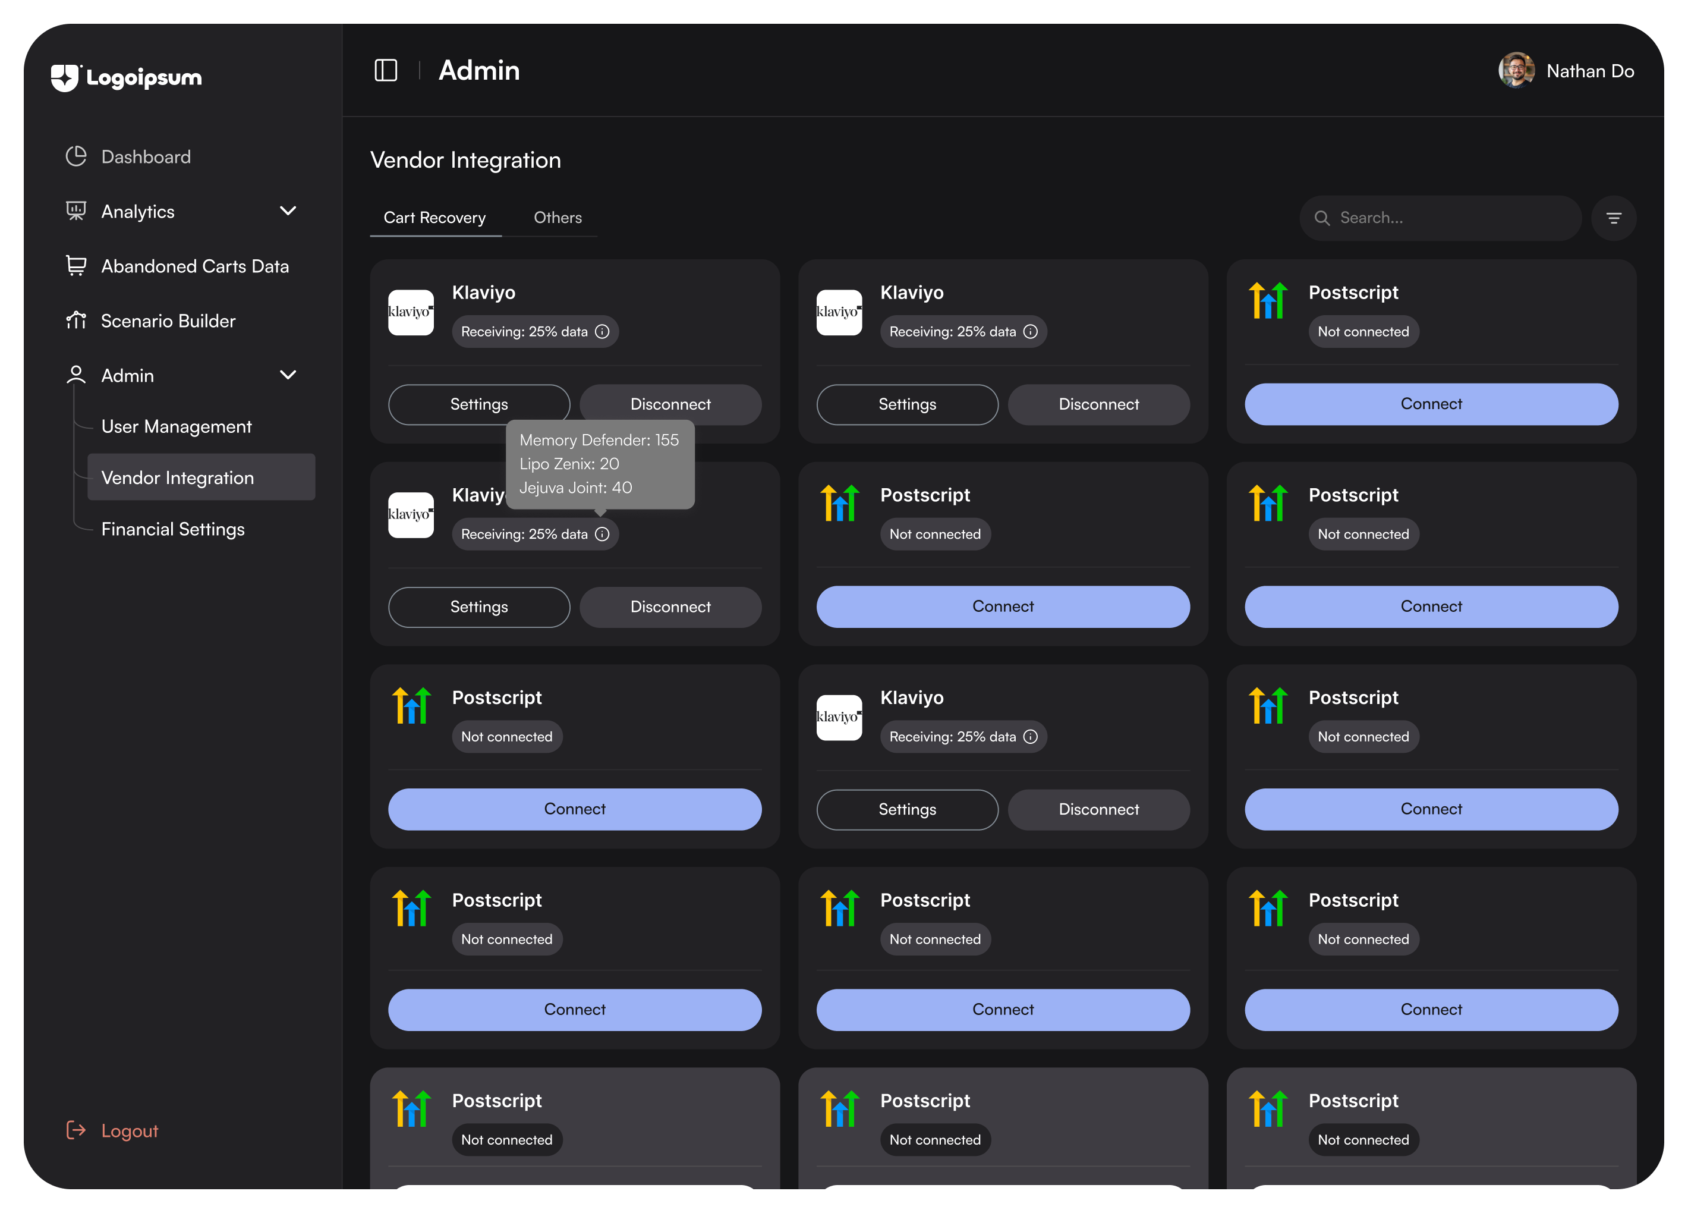Toggle the sidebar panel icon
The width and height of the screenshot is (1688, 1213).
pyautogui.click(x=386, y=71)
